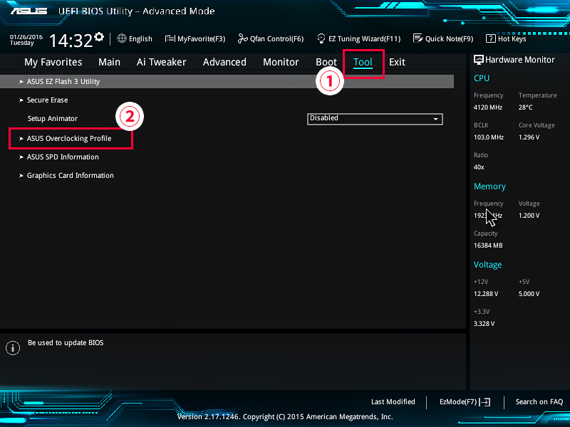Click the CPU section heading
This screenshot has width=570, height=427.
[482, 78]
